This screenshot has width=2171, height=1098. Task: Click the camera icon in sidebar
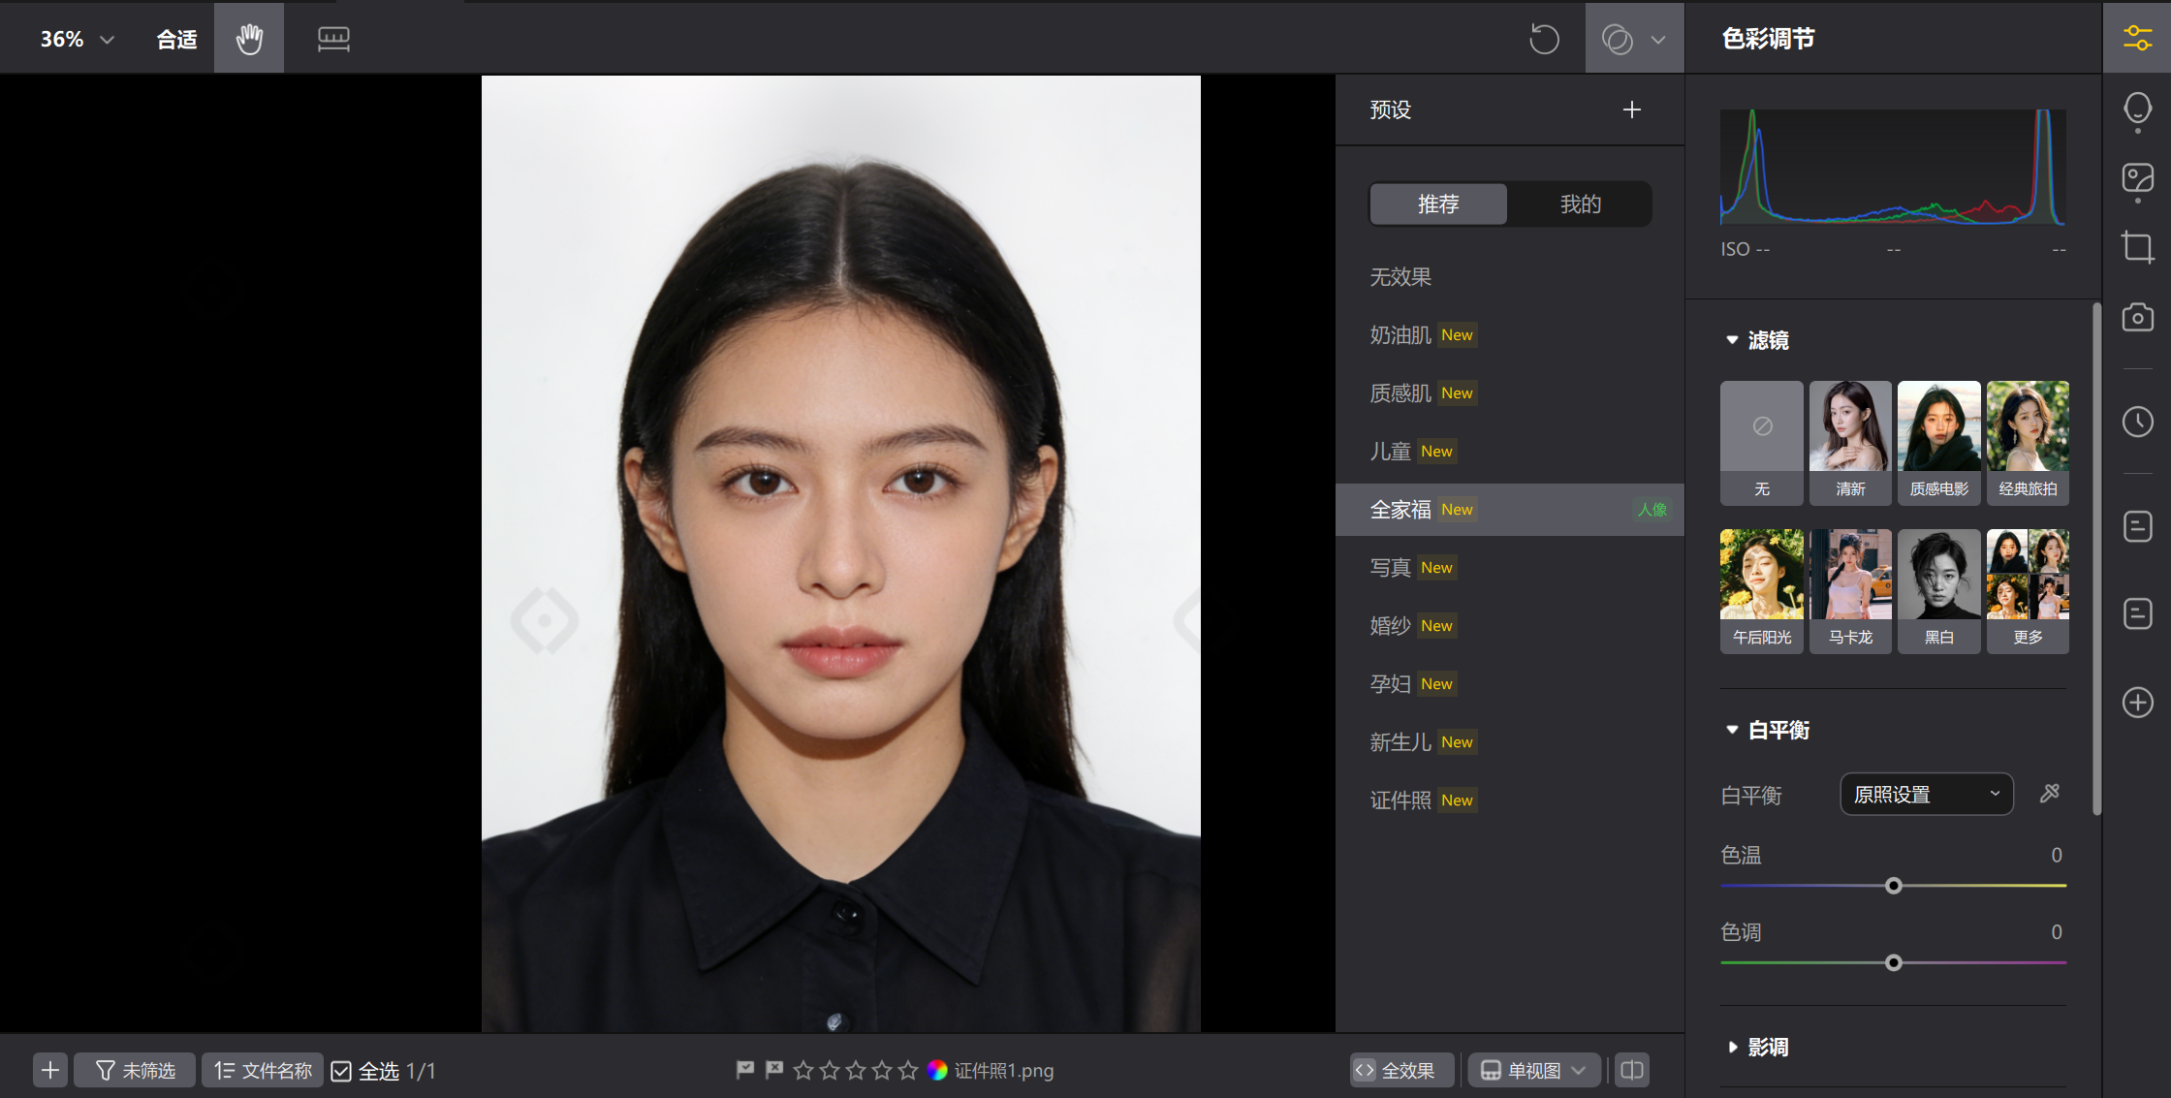2137,318
